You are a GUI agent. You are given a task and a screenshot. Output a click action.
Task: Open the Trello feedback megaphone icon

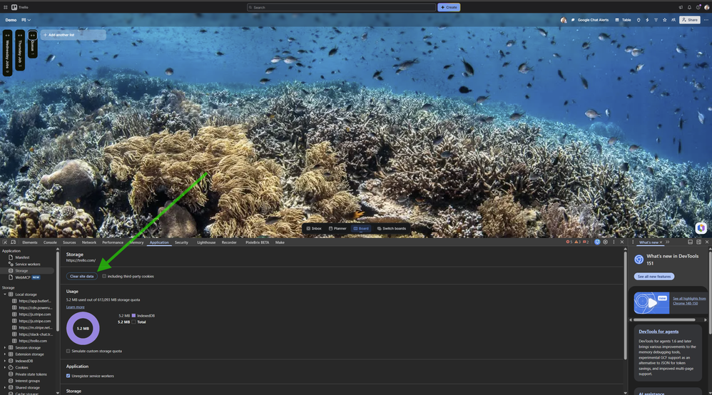pos(681,7)
